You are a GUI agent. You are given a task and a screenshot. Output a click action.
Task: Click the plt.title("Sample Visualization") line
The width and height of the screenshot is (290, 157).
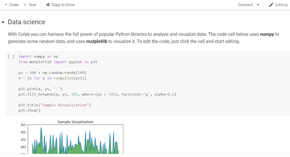(x=55, y=105)
